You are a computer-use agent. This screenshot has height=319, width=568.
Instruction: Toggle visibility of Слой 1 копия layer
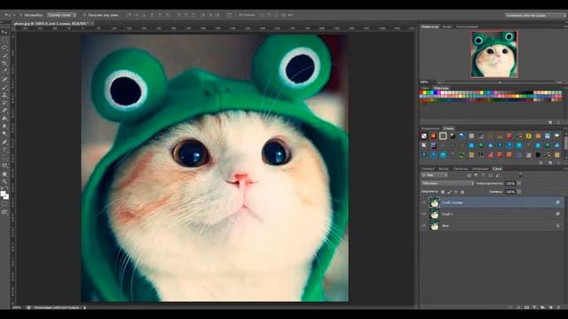pos(423,202)
